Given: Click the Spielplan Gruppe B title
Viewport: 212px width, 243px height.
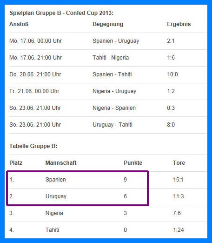Looking at the screenshot, I should tap(61, 13).
